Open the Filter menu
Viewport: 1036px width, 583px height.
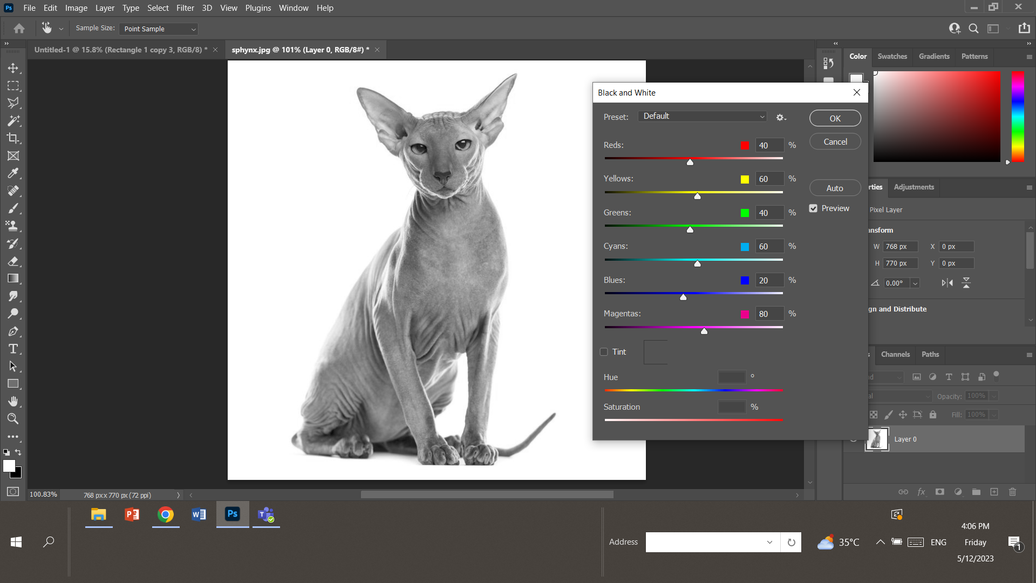coord(185,8)
